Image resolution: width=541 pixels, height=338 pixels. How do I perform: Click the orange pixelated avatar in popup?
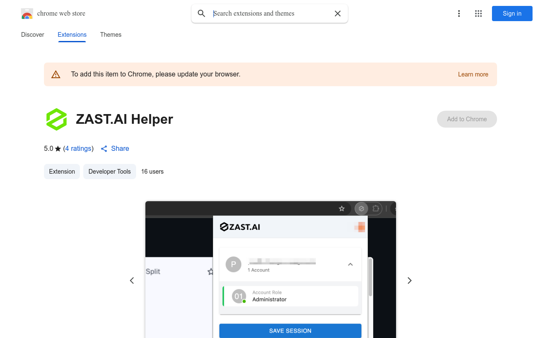coord(360,227)
